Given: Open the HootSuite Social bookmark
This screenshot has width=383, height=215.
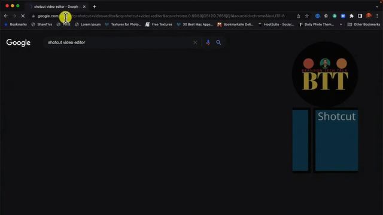Looking at the screenshot, I should [276, 24].
